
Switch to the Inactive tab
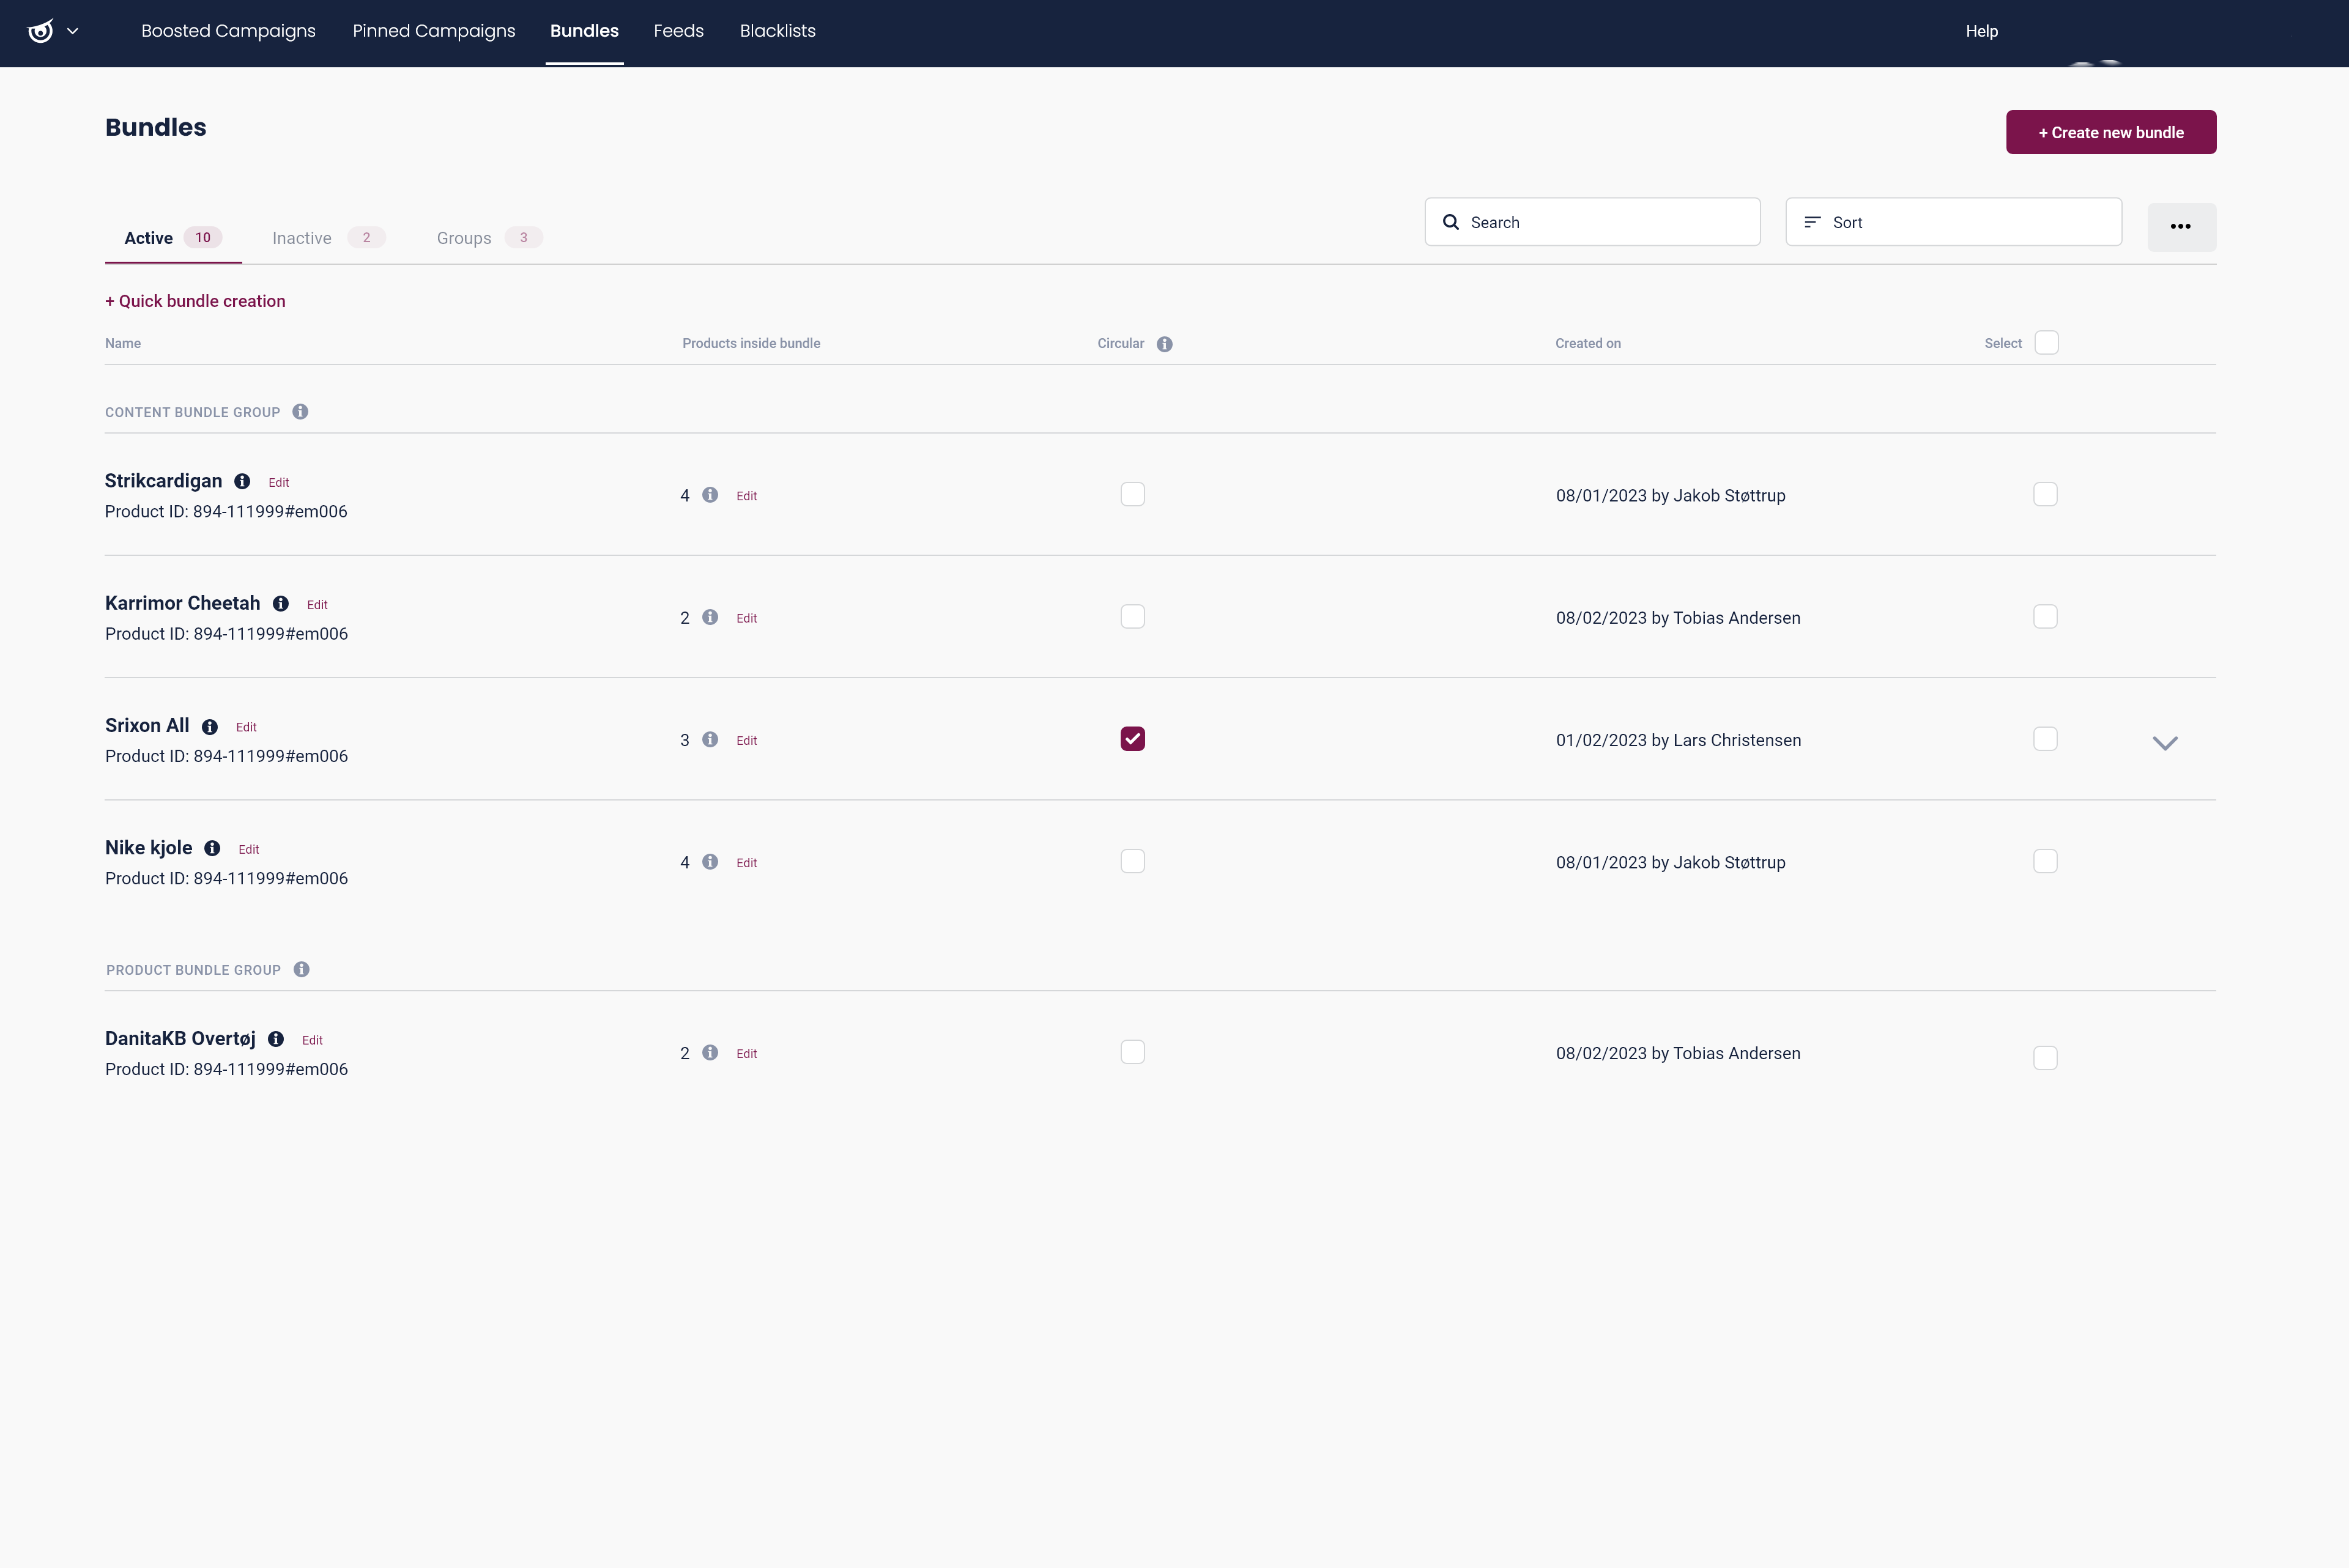coord(300,237)
